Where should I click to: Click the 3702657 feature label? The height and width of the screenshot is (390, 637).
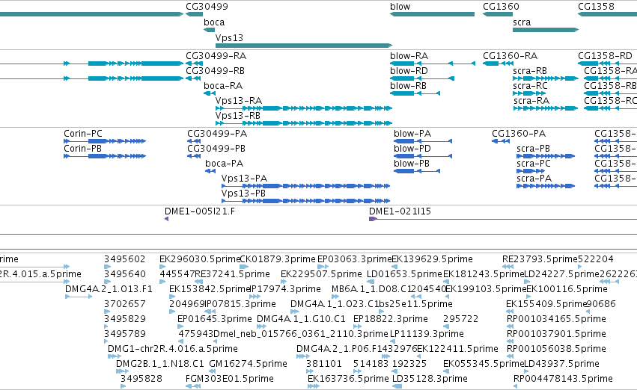(124, 304)
